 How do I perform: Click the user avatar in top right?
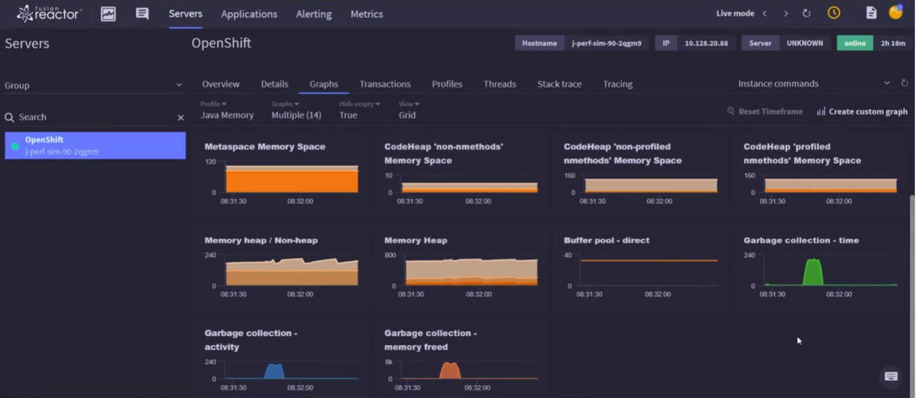896,12
